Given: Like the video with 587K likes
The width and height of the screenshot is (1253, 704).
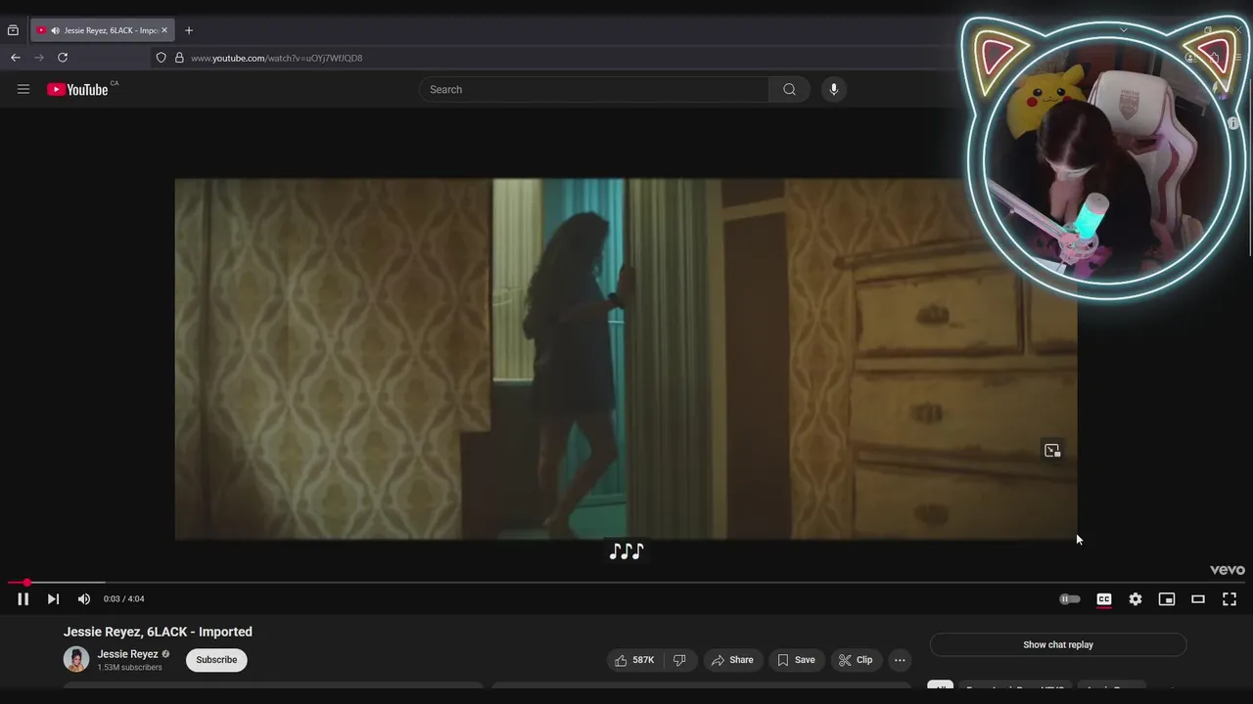Looking at the screenshot, I should point(633,660).
